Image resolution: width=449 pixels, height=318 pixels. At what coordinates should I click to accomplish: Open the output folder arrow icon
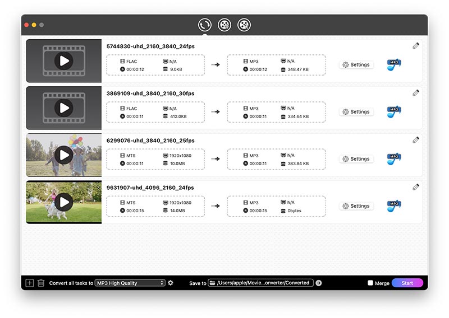click(x=319, y=283)
